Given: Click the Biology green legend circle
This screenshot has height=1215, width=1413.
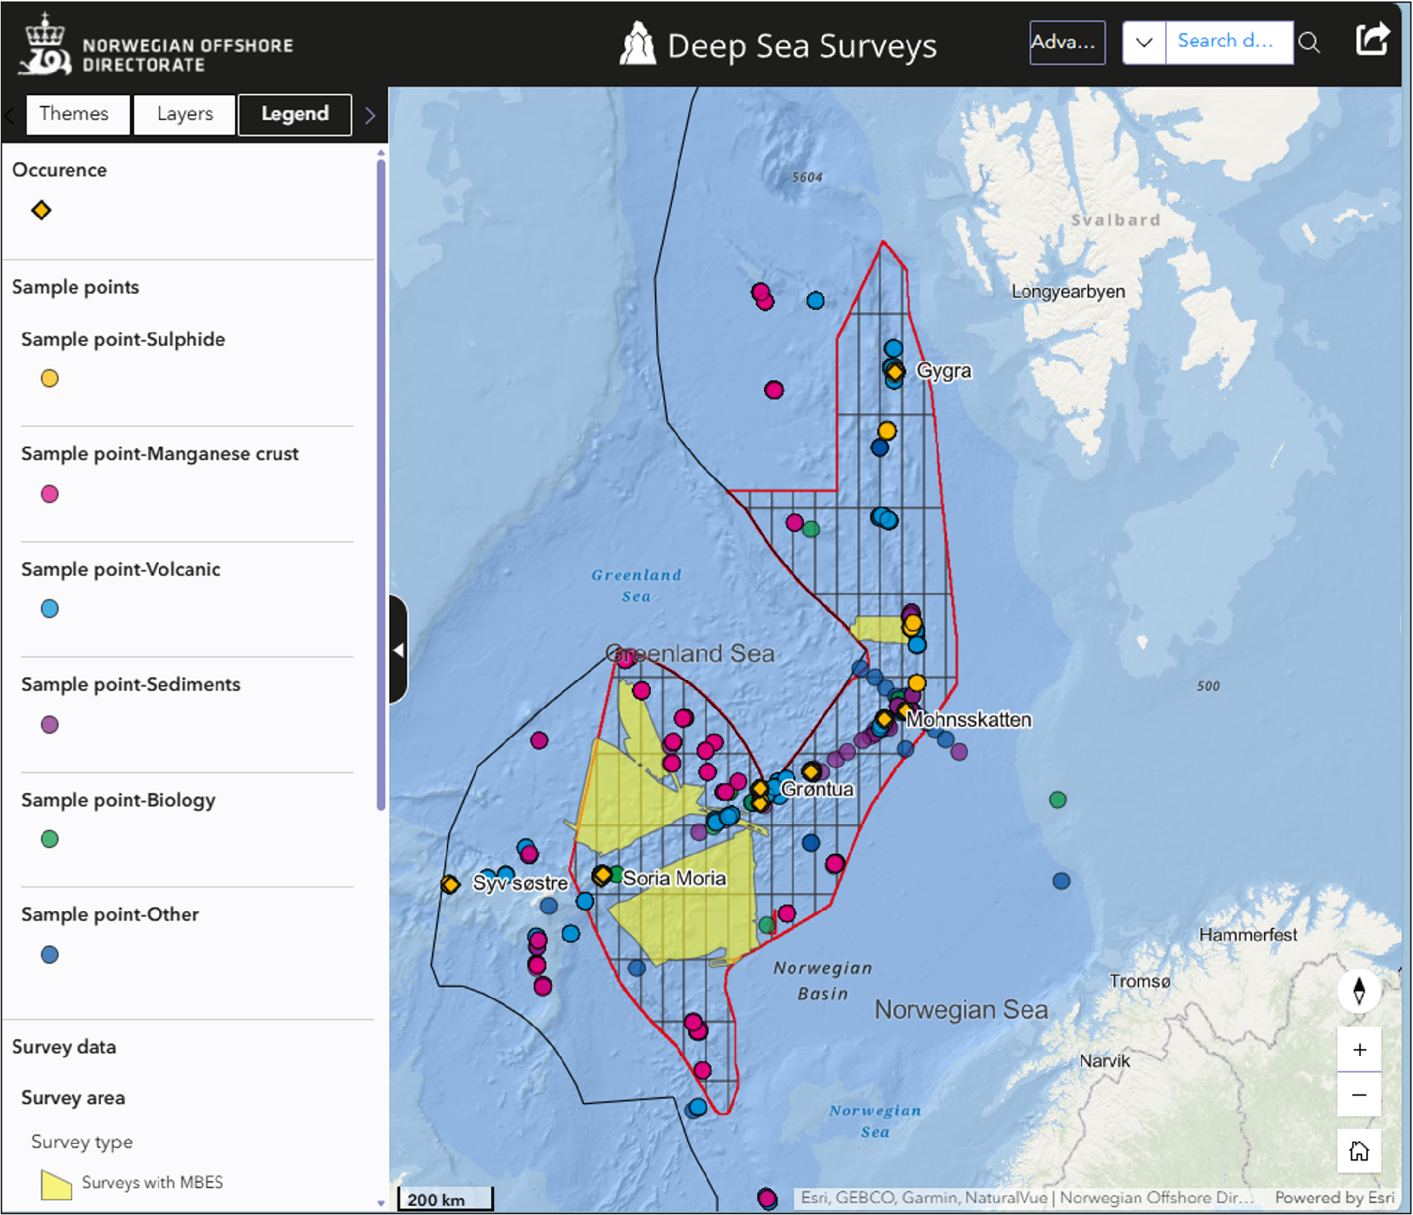Looking at the screenshot, I should 49,839.
